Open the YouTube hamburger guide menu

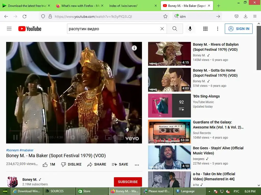(x=9, y=29)
